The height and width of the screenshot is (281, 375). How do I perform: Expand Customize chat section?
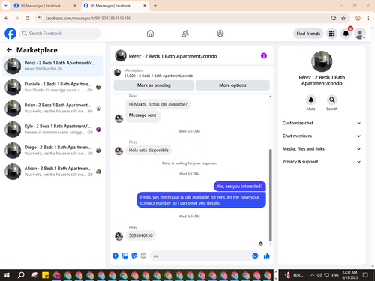coord(322,123)
